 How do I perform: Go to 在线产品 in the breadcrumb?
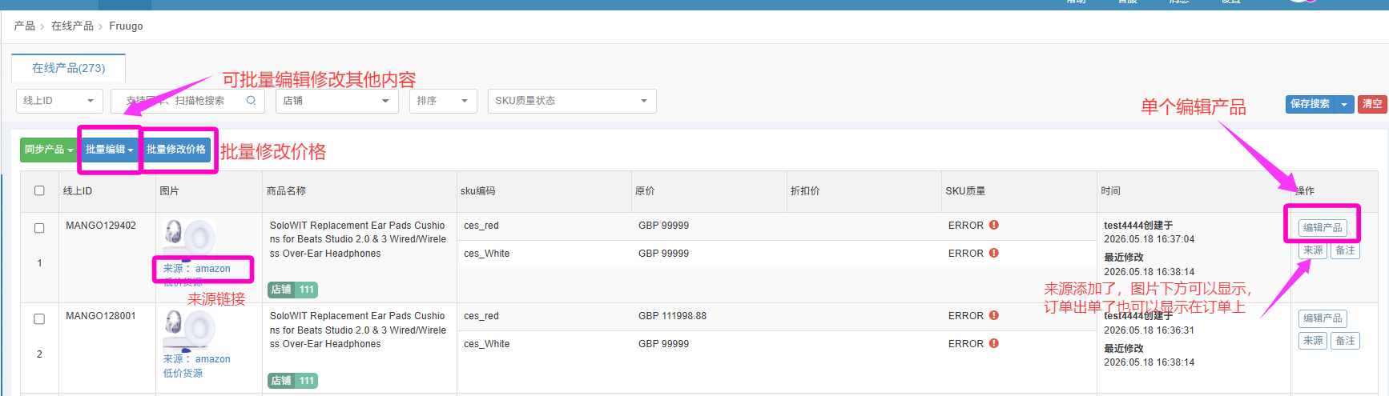point(72,26)
